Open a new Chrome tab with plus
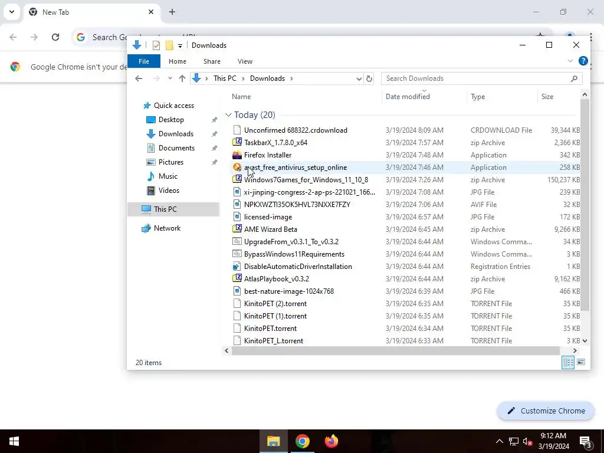 pyautogui.click(x=172, y=12)
